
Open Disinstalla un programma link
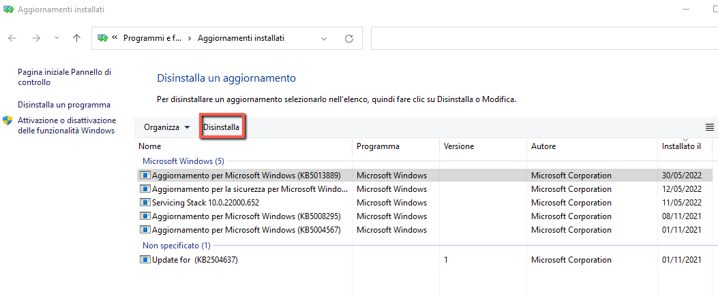point(64,105)
